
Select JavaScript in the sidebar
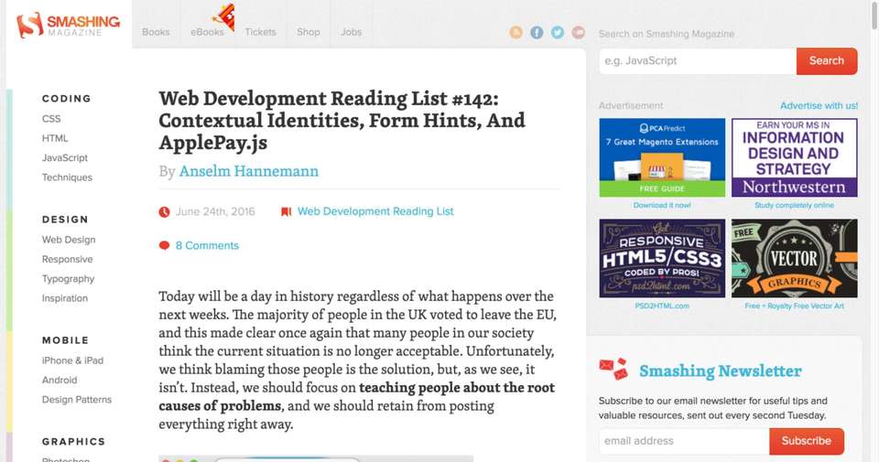(65, 158)
